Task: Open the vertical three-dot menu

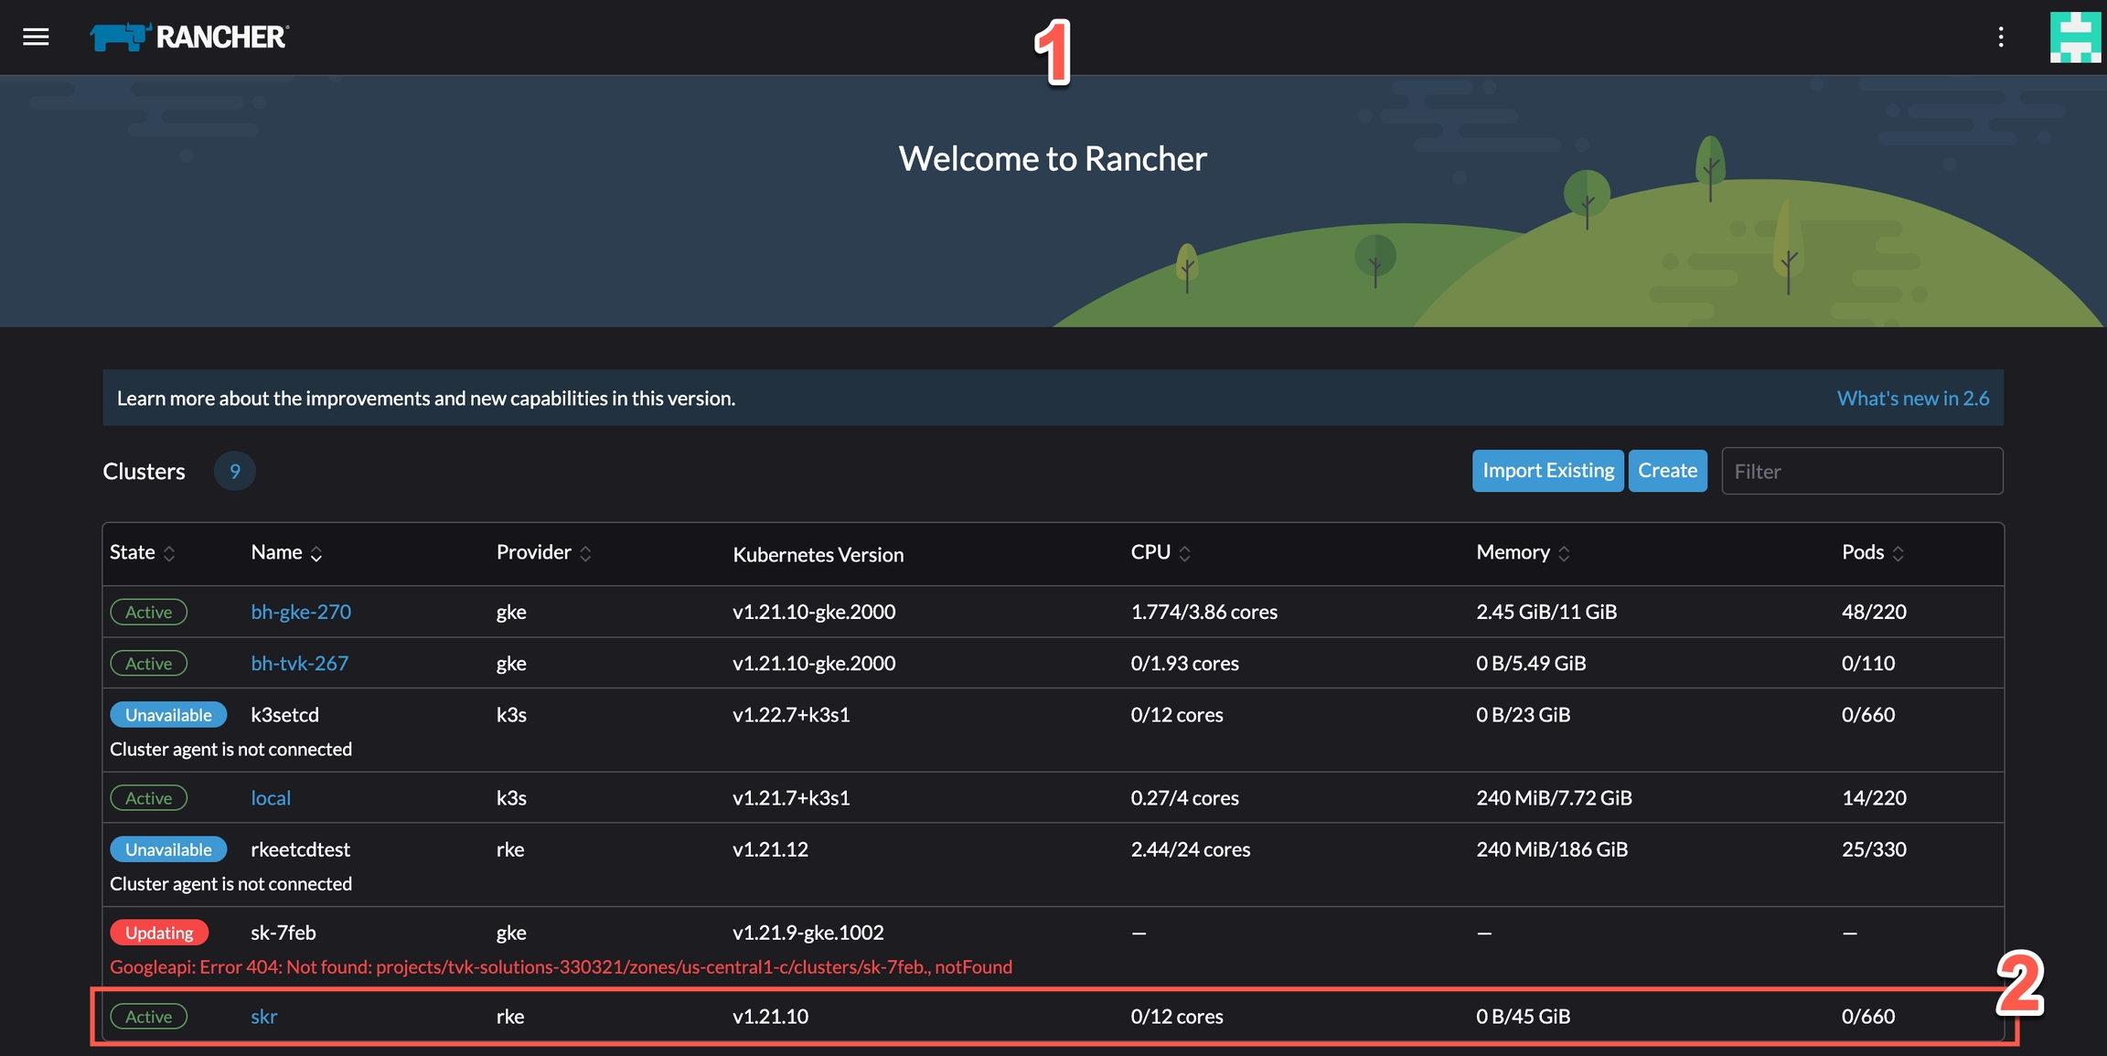Action: tap(2001, 37)
